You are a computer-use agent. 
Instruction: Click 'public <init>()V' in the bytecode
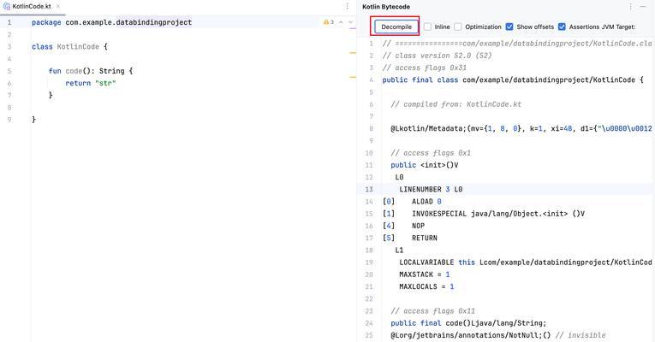(425, 165)
